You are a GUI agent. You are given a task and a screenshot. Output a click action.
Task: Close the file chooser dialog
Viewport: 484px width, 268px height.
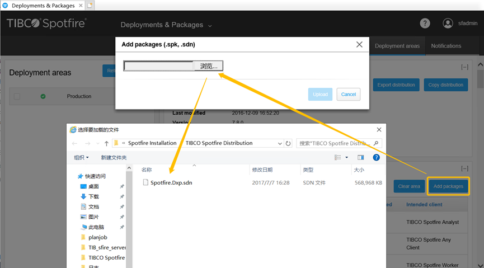pos(379,130)
